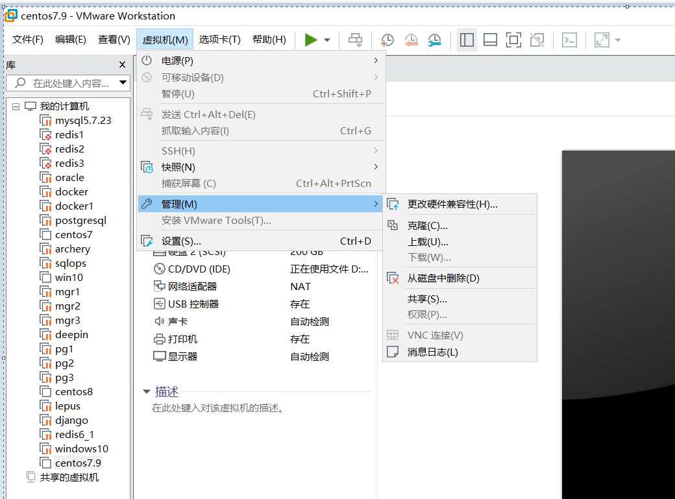Open 设置(S)... from the menu
Screen dimensions: 675x499
click(x=261, y=241)
